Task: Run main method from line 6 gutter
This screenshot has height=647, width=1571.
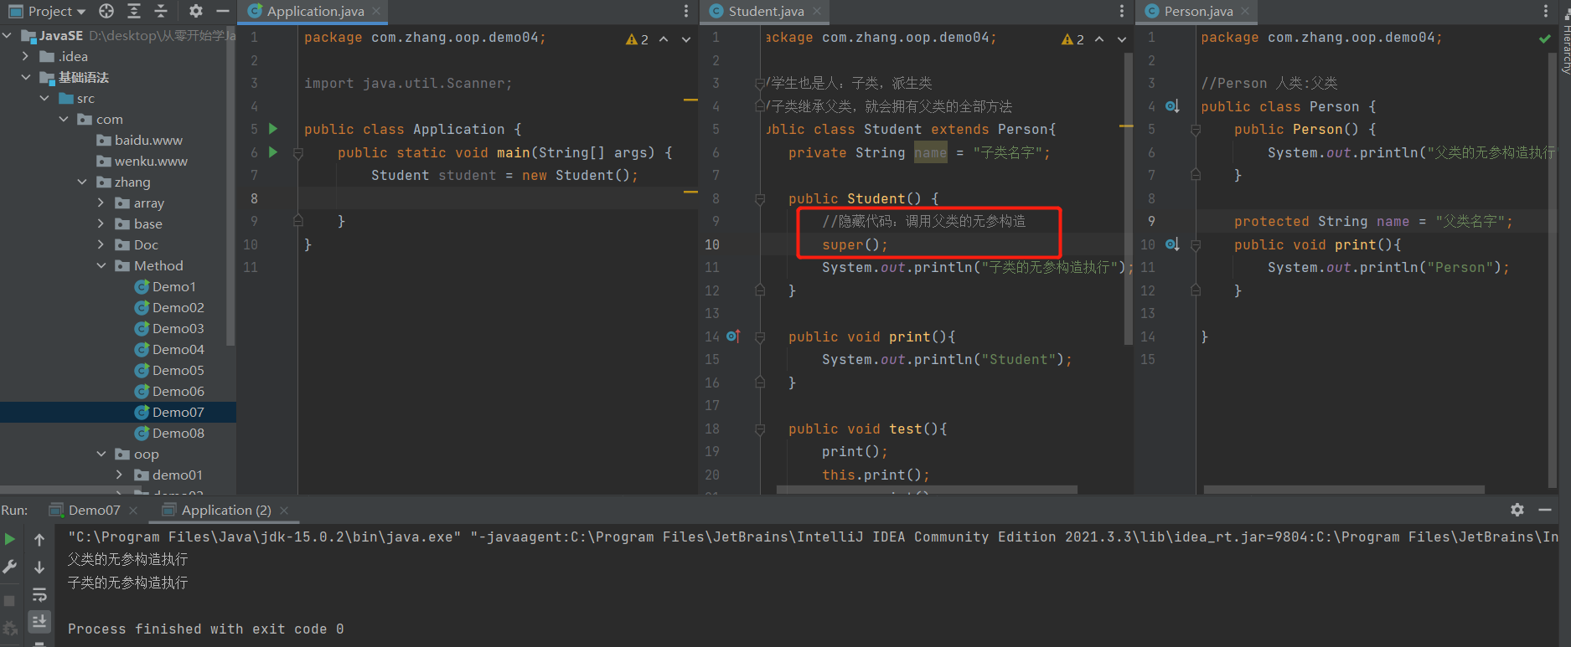Action: 273,152
